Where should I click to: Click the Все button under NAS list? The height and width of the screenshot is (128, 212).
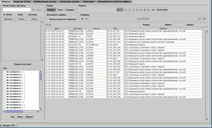[x=13, y=117]
